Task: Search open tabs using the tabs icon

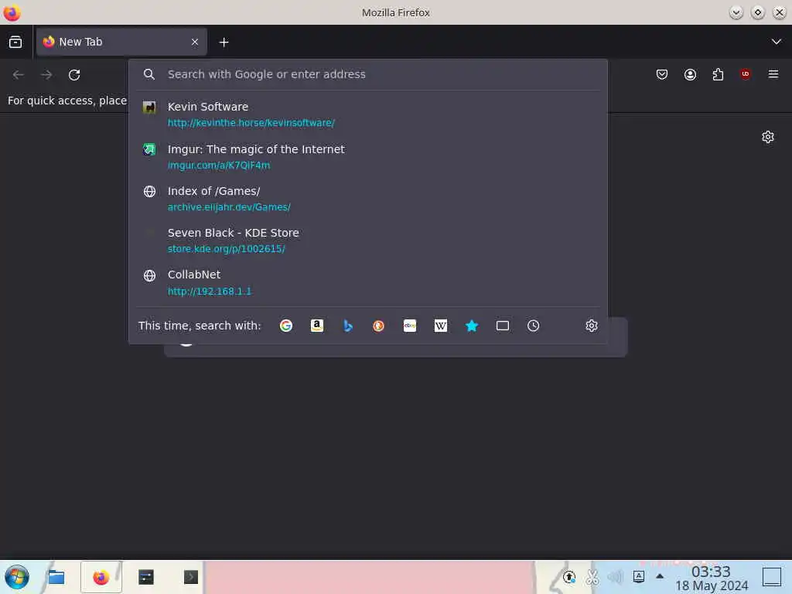Action: point(503,326)
